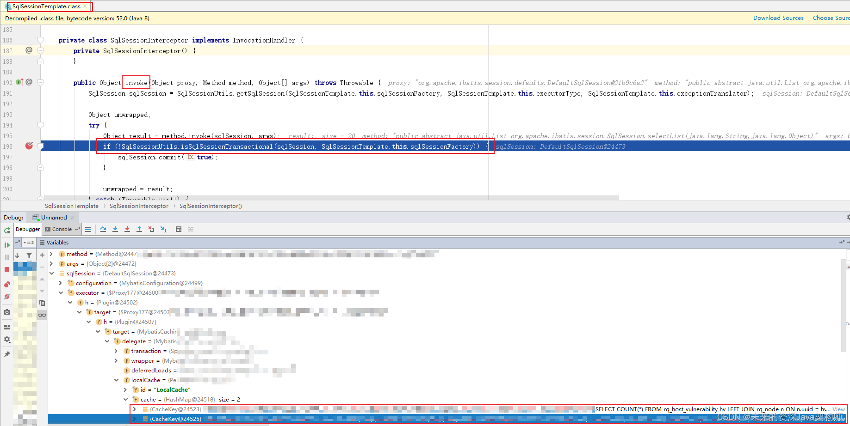Click the Step Into icon
The height and width of the screenshot is (426, 850).
115,229
